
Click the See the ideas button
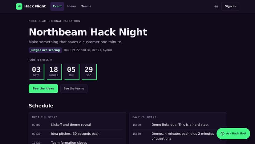[43, 88]
